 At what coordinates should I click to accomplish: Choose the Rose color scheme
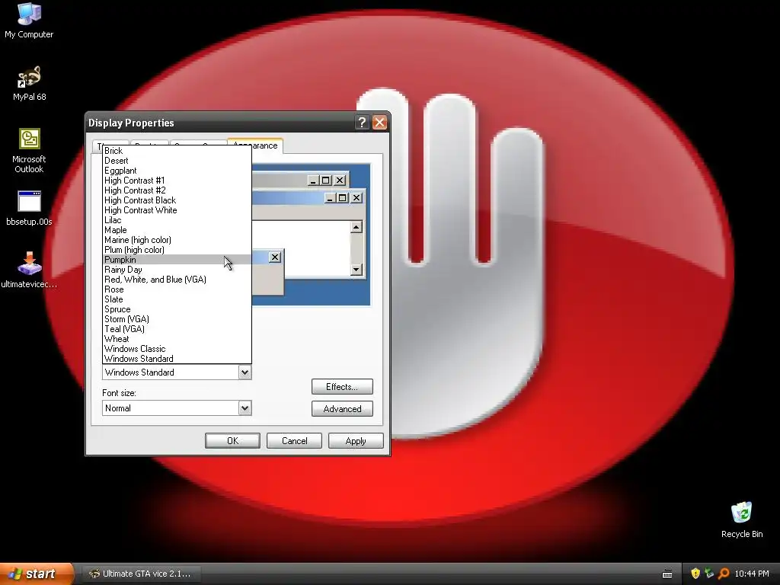[177, 289]
